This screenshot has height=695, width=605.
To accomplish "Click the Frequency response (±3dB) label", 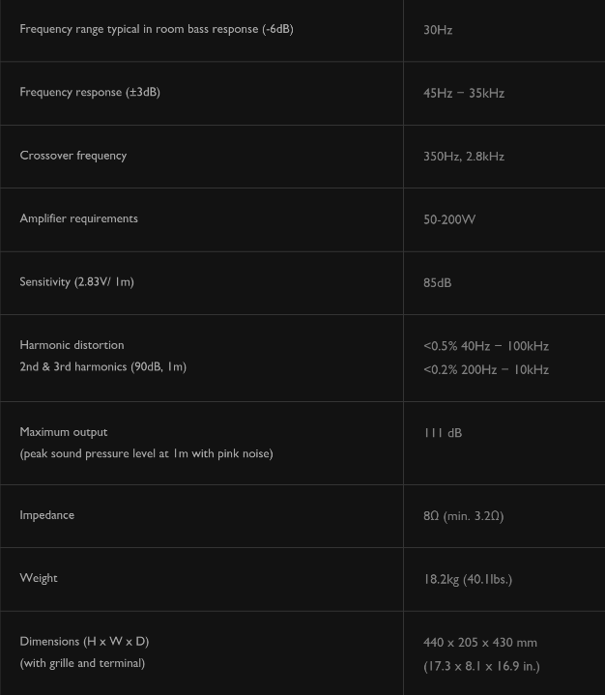I will click(90, 92).
